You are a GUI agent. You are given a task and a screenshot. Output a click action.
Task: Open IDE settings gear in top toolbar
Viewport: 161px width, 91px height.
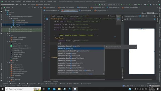click(157, 5)
